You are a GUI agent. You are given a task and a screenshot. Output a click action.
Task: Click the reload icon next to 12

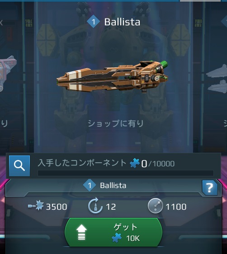[95, 205]
